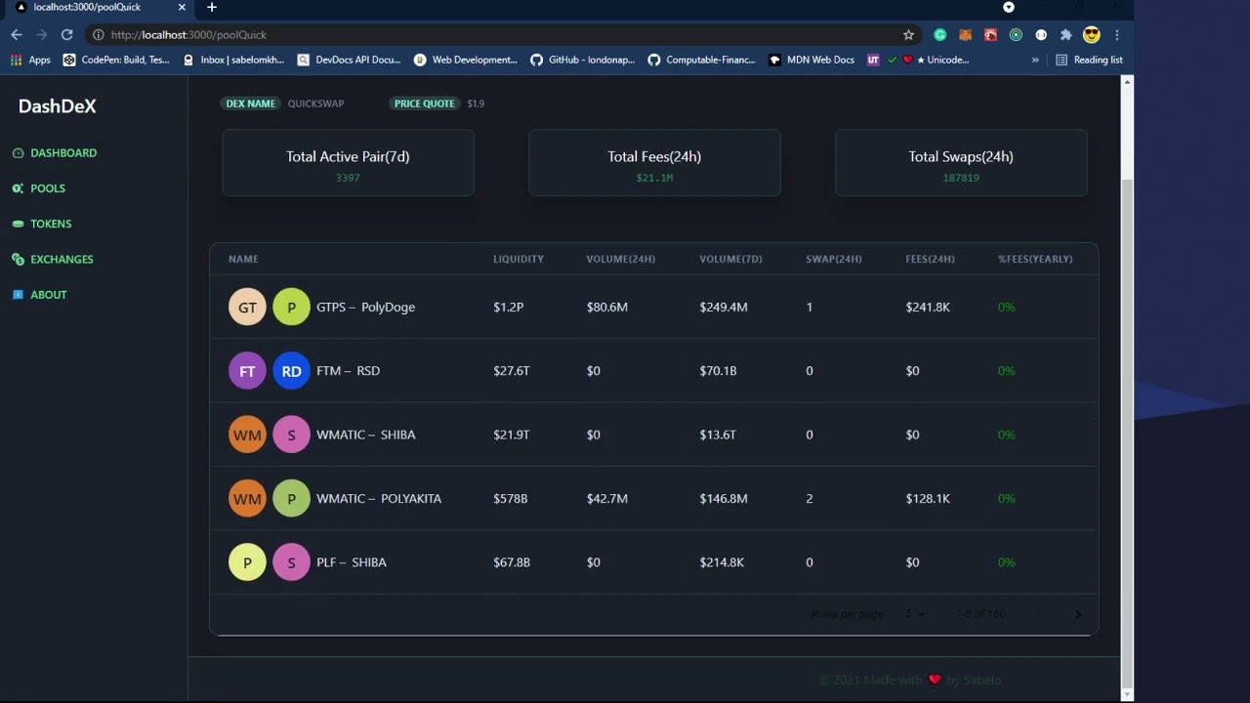The image size is (1250, 703).
Task: Open the DevDocs API bookmark
Action: click(350, 60)
